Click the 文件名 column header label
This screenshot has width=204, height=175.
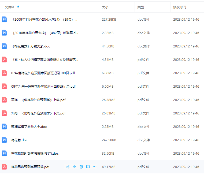pos(10,7)
